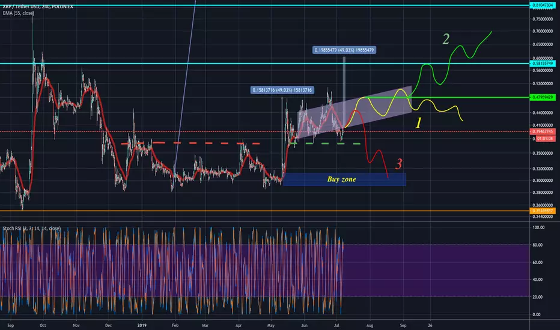The image size is (560, 330).
Task: Click the 26 date on the time axis
Action: pos(430,325)
